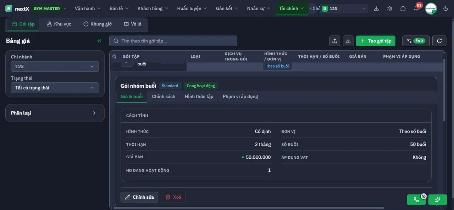Open the branch selector showing D 123
The image size is (454, 210).
tap(344, 8)
